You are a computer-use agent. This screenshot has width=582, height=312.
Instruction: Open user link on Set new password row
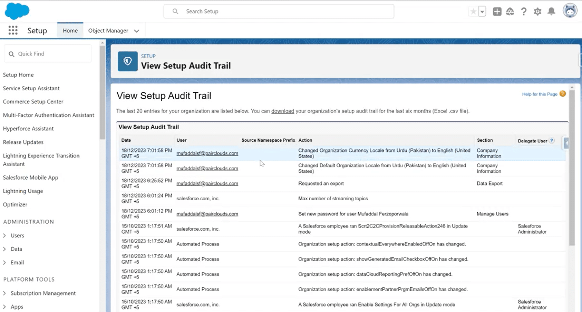tap(207, 214)
